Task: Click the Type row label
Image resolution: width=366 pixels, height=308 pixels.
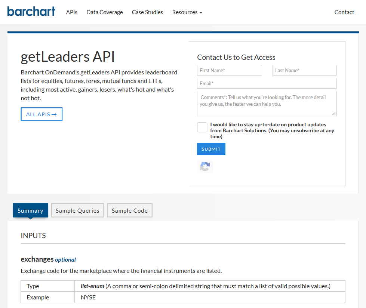Action: click(33, 286)
